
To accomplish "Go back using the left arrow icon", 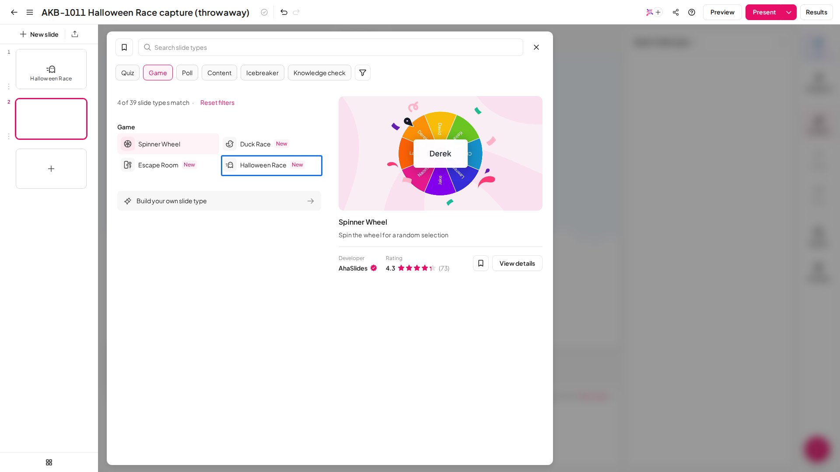I will tap(14, 12).
